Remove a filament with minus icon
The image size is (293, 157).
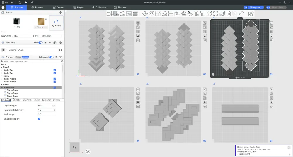pos(50,42)
